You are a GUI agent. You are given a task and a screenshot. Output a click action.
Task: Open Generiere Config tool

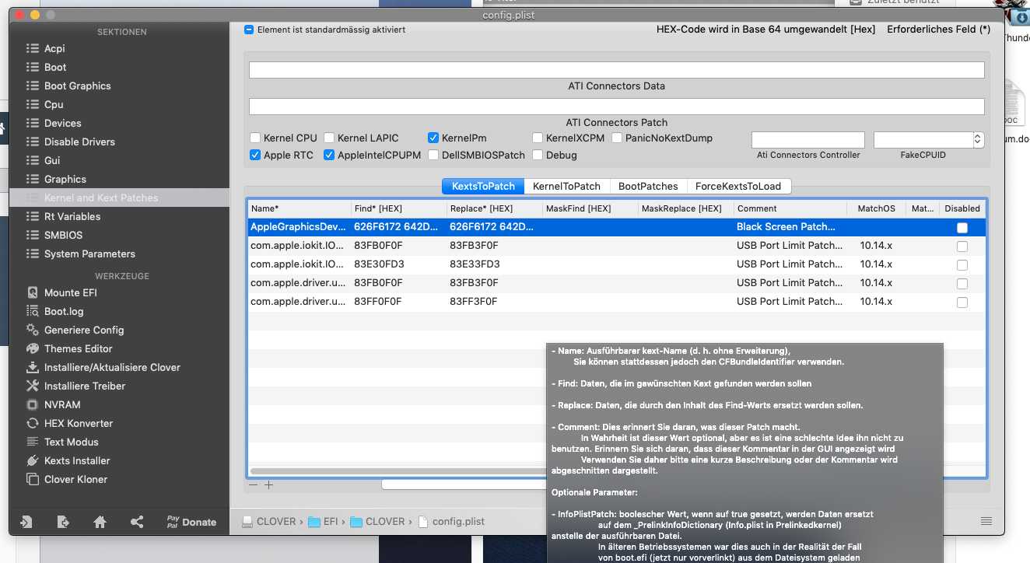(x=83, y=330)
